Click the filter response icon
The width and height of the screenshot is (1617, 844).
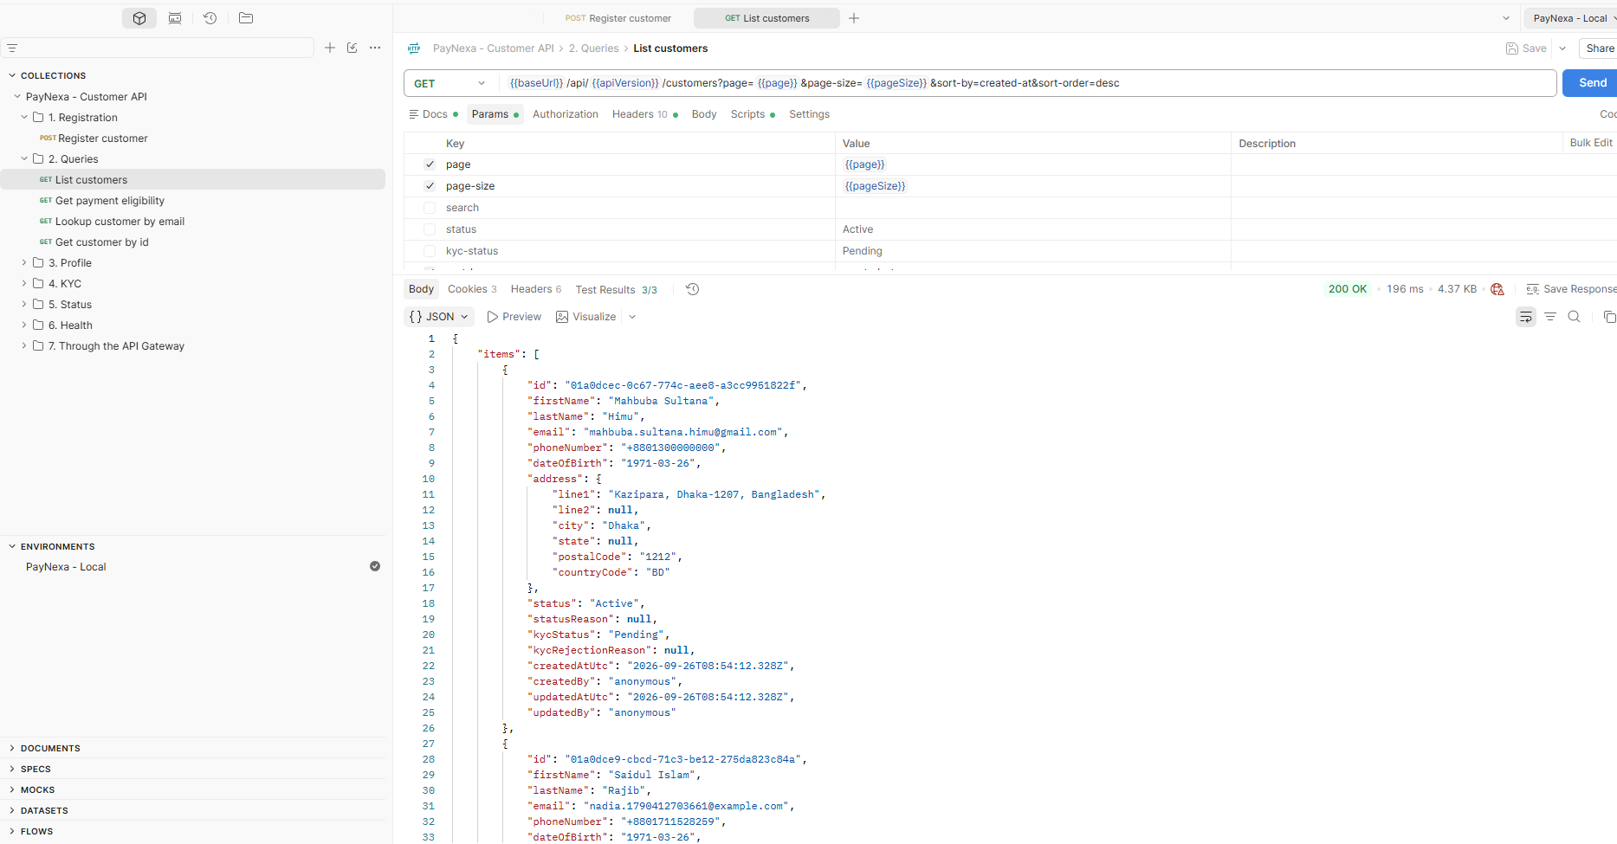pyautogui.click(x=1550, y=317)
